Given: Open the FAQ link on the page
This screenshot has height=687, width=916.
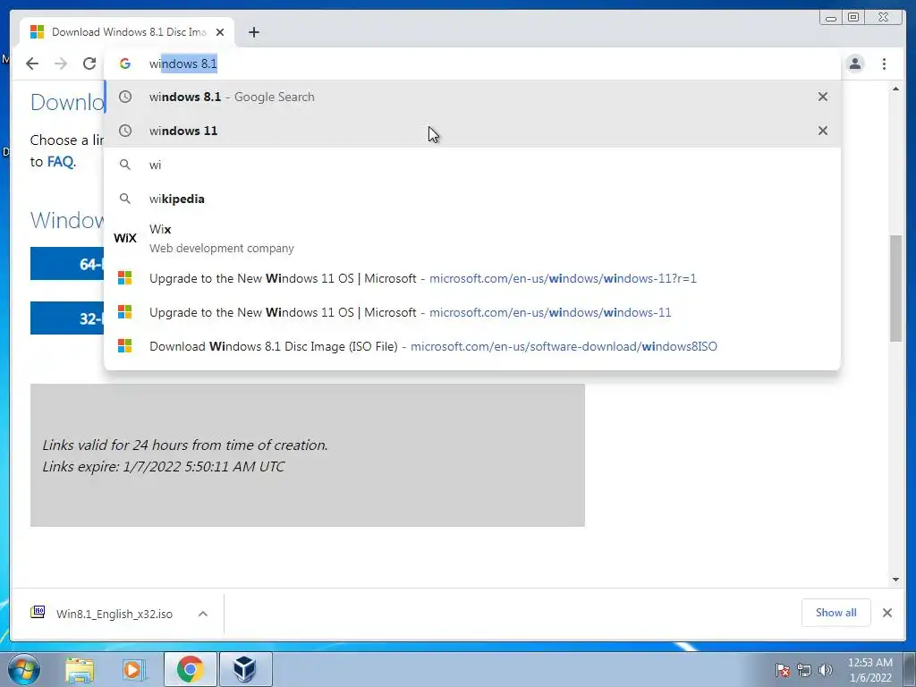Looking at the screenshot, I should point(60,162).
